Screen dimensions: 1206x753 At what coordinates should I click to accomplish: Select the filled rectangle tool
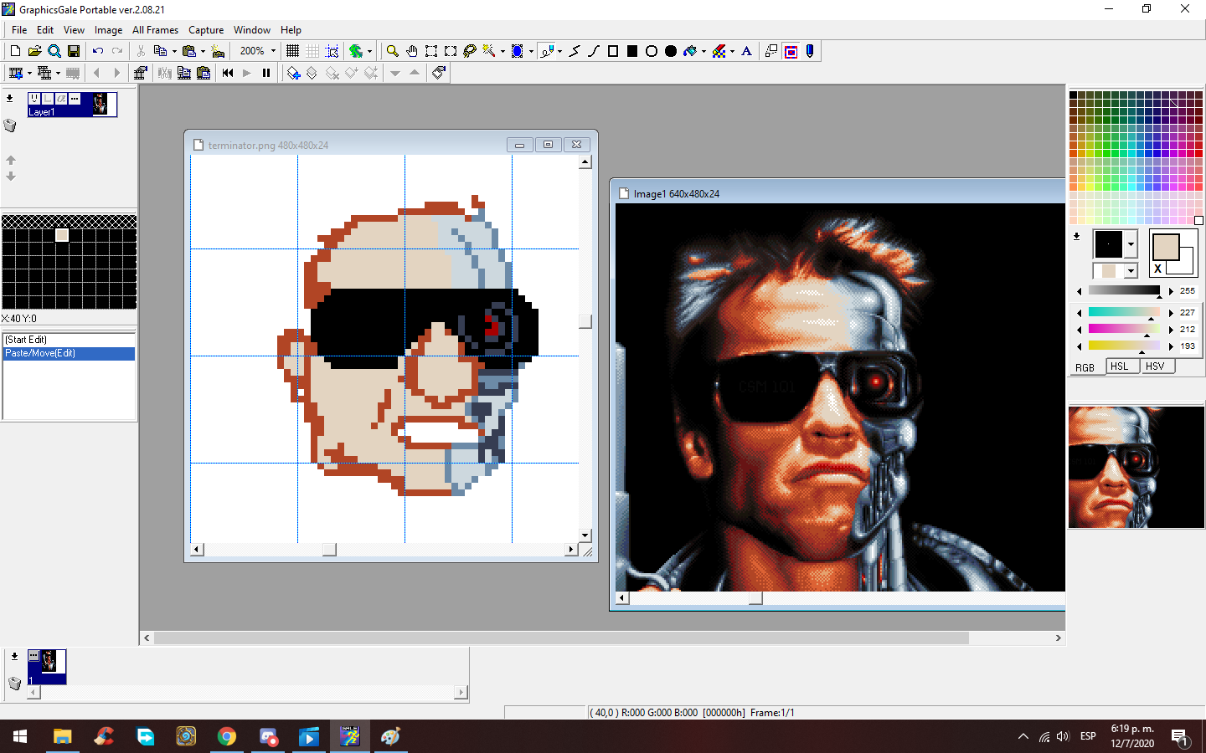point(632,51)
